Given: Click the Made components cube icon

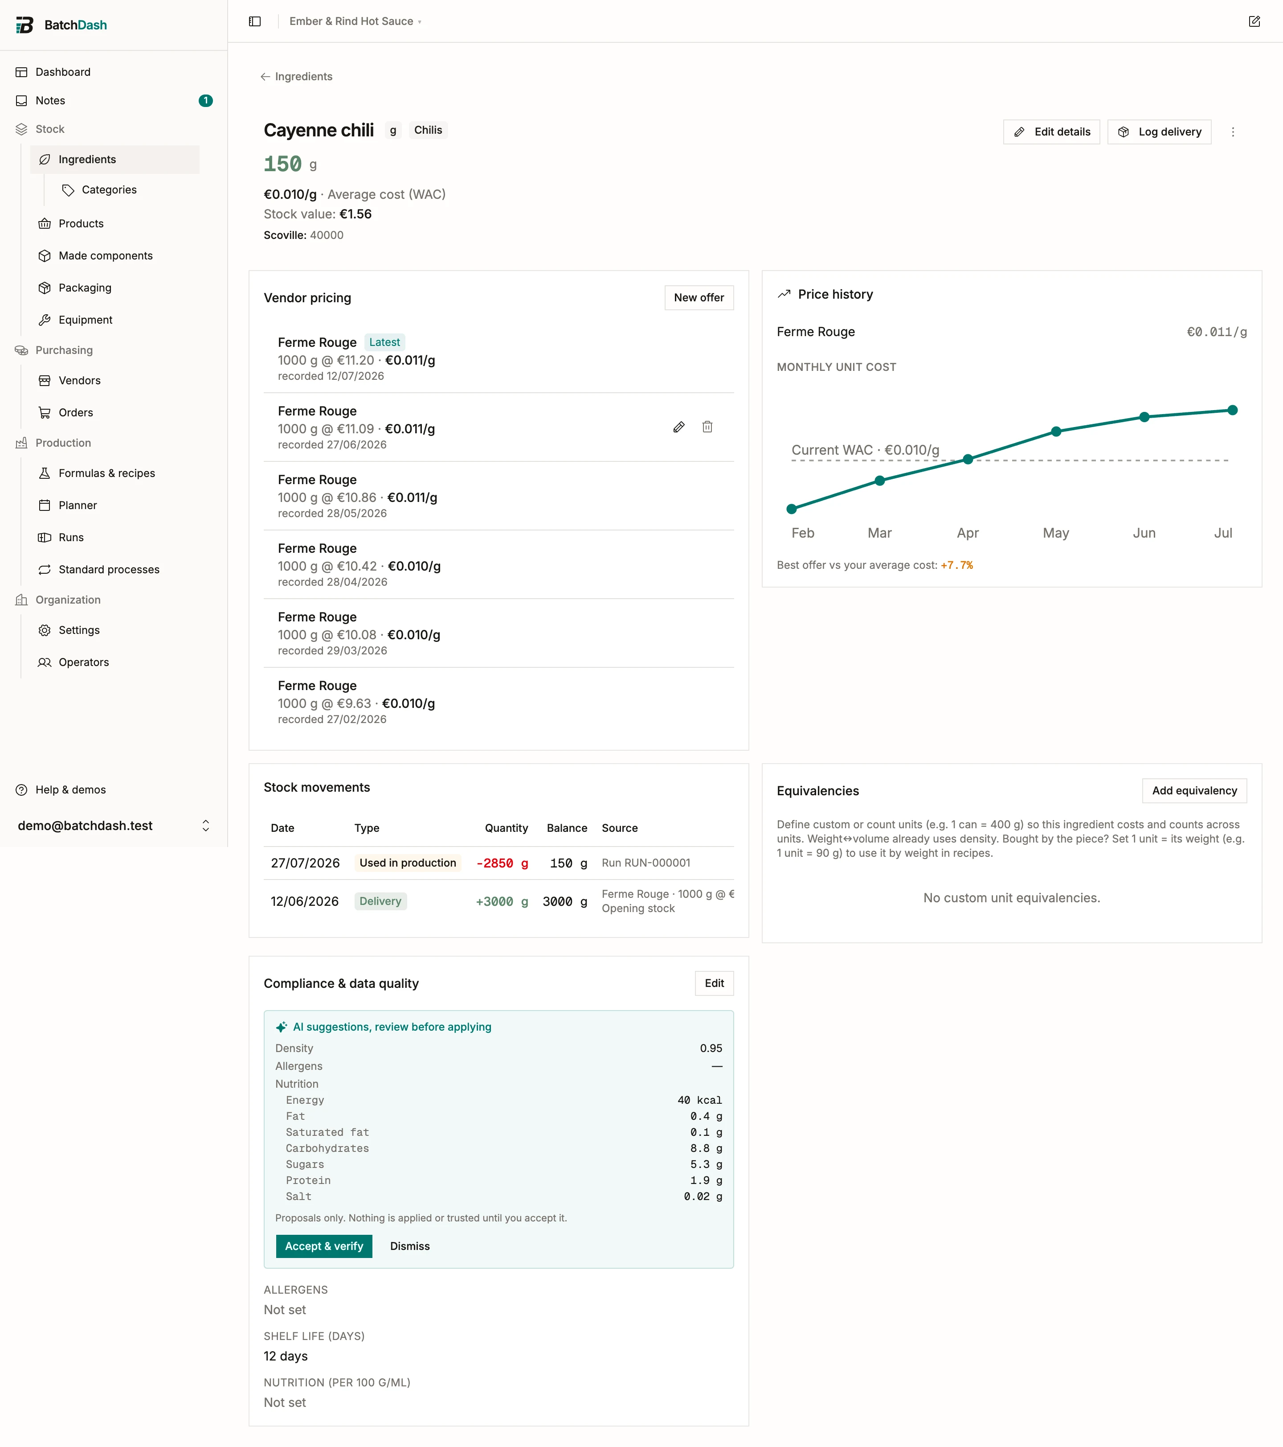Looking at the screenshot, I should pyautogui.click(x=45, y=255).
